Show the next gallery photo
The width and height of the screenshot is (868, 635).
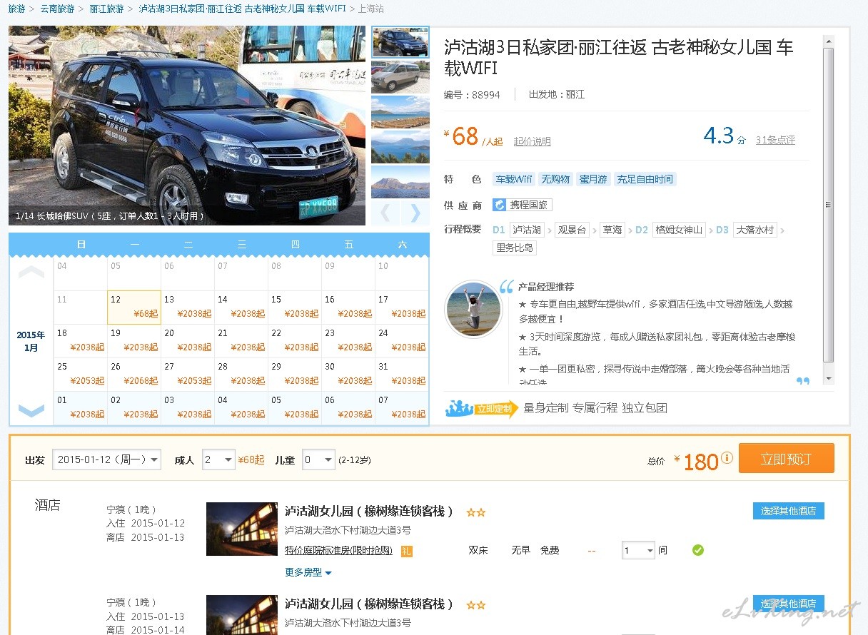point(415,213)
